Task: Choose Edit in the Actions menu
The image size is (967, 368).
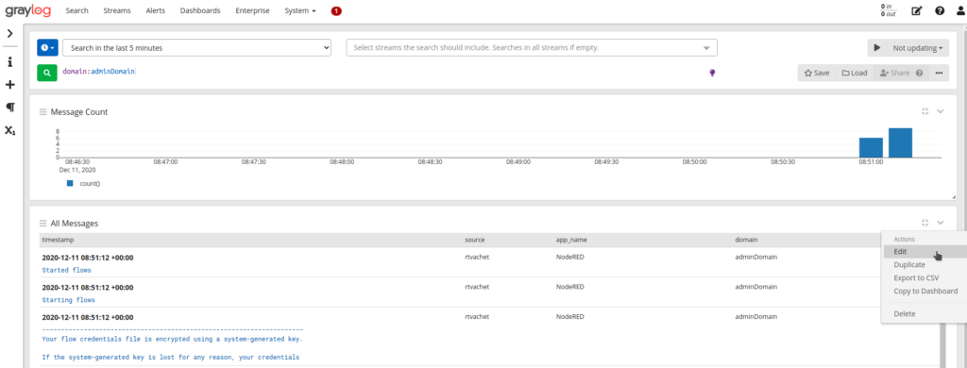Action: click(x=924, y=252)
